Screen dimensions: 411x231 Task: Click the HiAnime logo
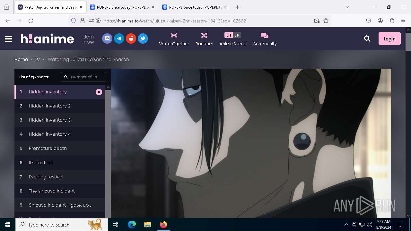pyautogui.click(x=47, y=39)
